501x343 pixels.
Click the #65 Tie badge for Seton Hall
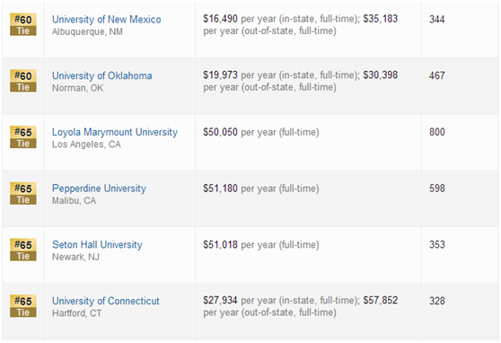point(23,250)
